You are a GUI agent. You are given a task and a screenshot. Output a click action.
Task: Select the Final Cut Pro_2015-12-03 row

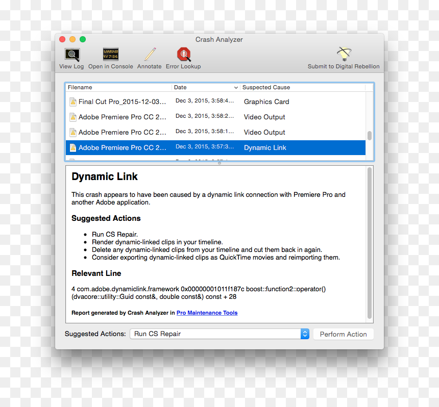215,102
